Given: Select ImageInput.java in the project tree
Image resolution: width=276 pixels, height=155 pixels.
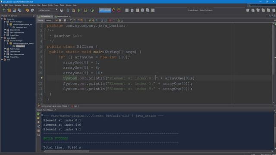Looking at the screenshot, I should pyautogui.click(x=21, y=27).
